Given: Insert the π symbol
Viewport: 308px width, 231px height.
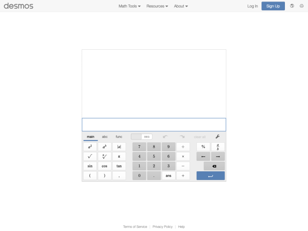Looking at the screenshot, I should tap(119, 156).
